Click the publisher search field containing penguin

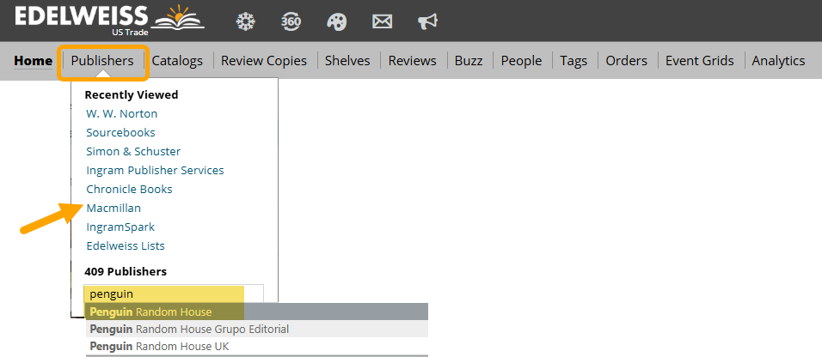point(172,294)
